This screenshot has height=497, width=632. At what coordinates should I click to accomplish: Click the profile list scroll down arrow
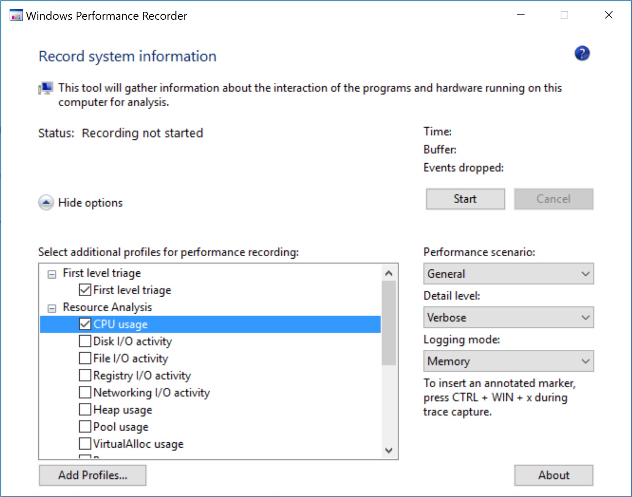pos(389,450)
